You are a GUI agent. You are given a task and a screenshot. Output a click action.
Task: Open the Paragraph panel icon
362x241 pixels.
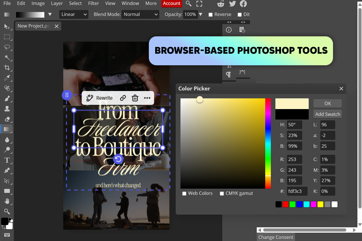(228, 74)
